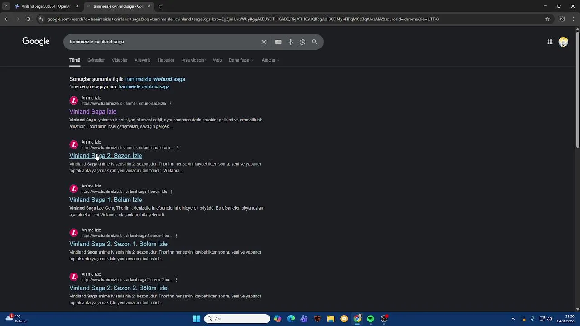This screenshot has height=326, width=580.
Task: Switch to the Alışveriş tab
Action: point(142,60)
